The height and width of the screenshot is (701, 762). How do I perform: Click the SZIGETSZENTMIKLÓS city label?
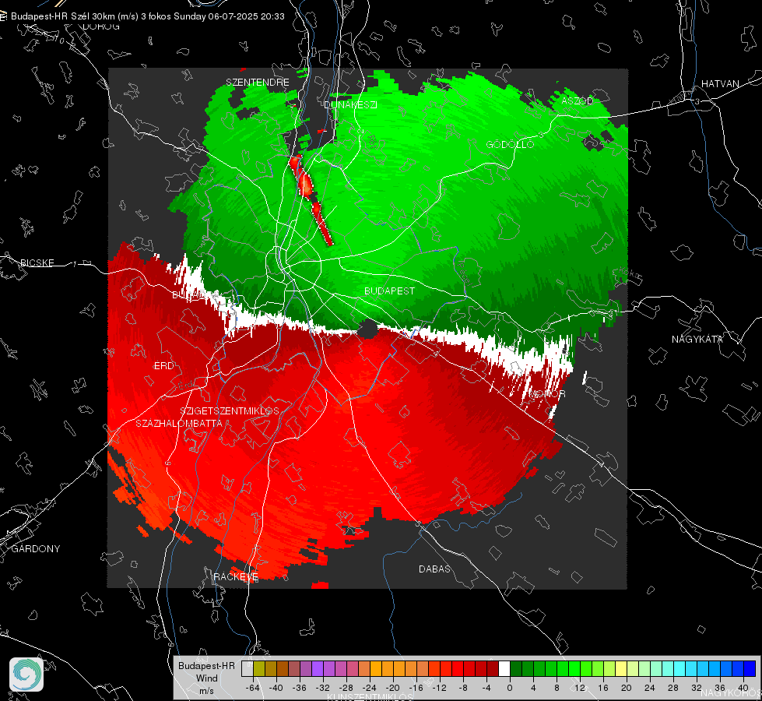click(230, 411)
